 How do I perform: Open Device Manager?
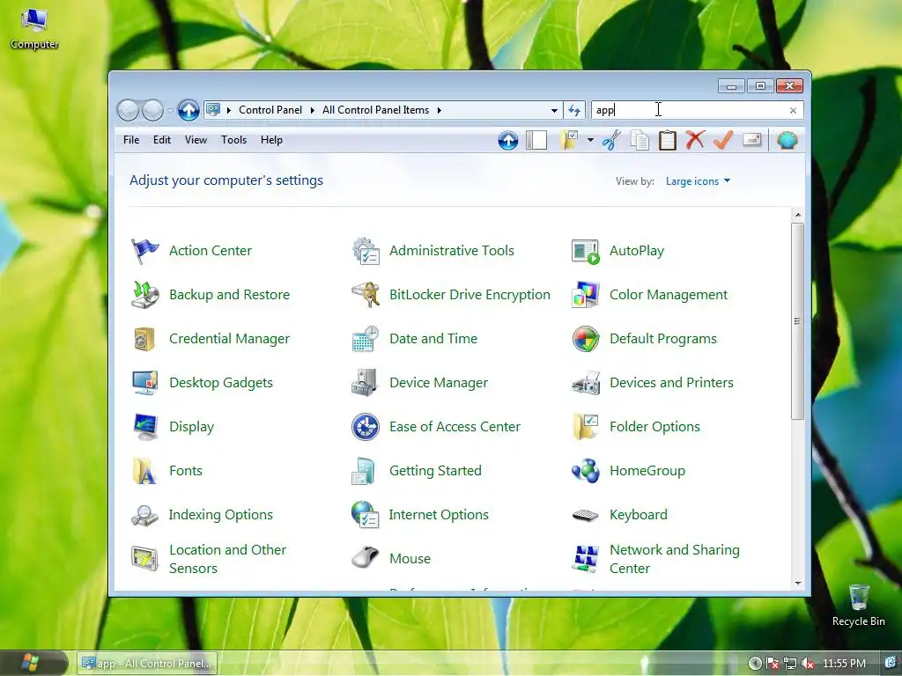[x=419, y=383]
